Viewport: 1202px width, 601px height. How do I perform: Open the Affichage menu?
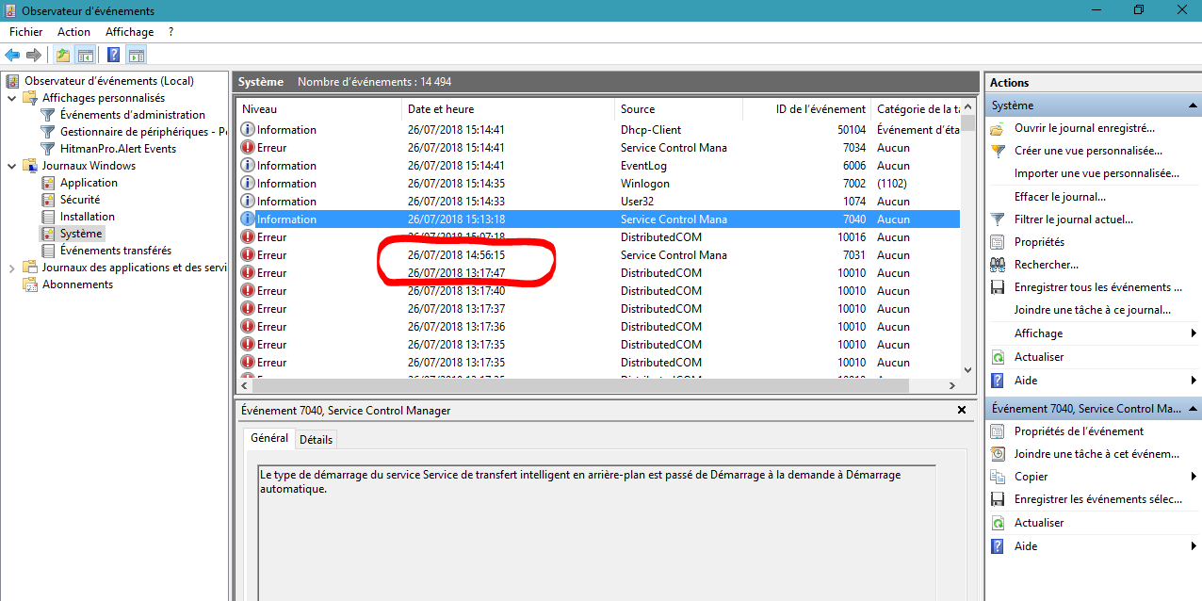pyautogui.click(x=129, y=32)
